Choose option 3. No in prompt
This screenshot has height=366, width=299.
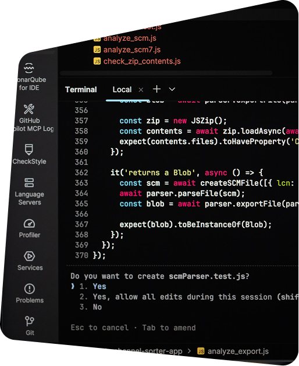[x=90, y=307]
